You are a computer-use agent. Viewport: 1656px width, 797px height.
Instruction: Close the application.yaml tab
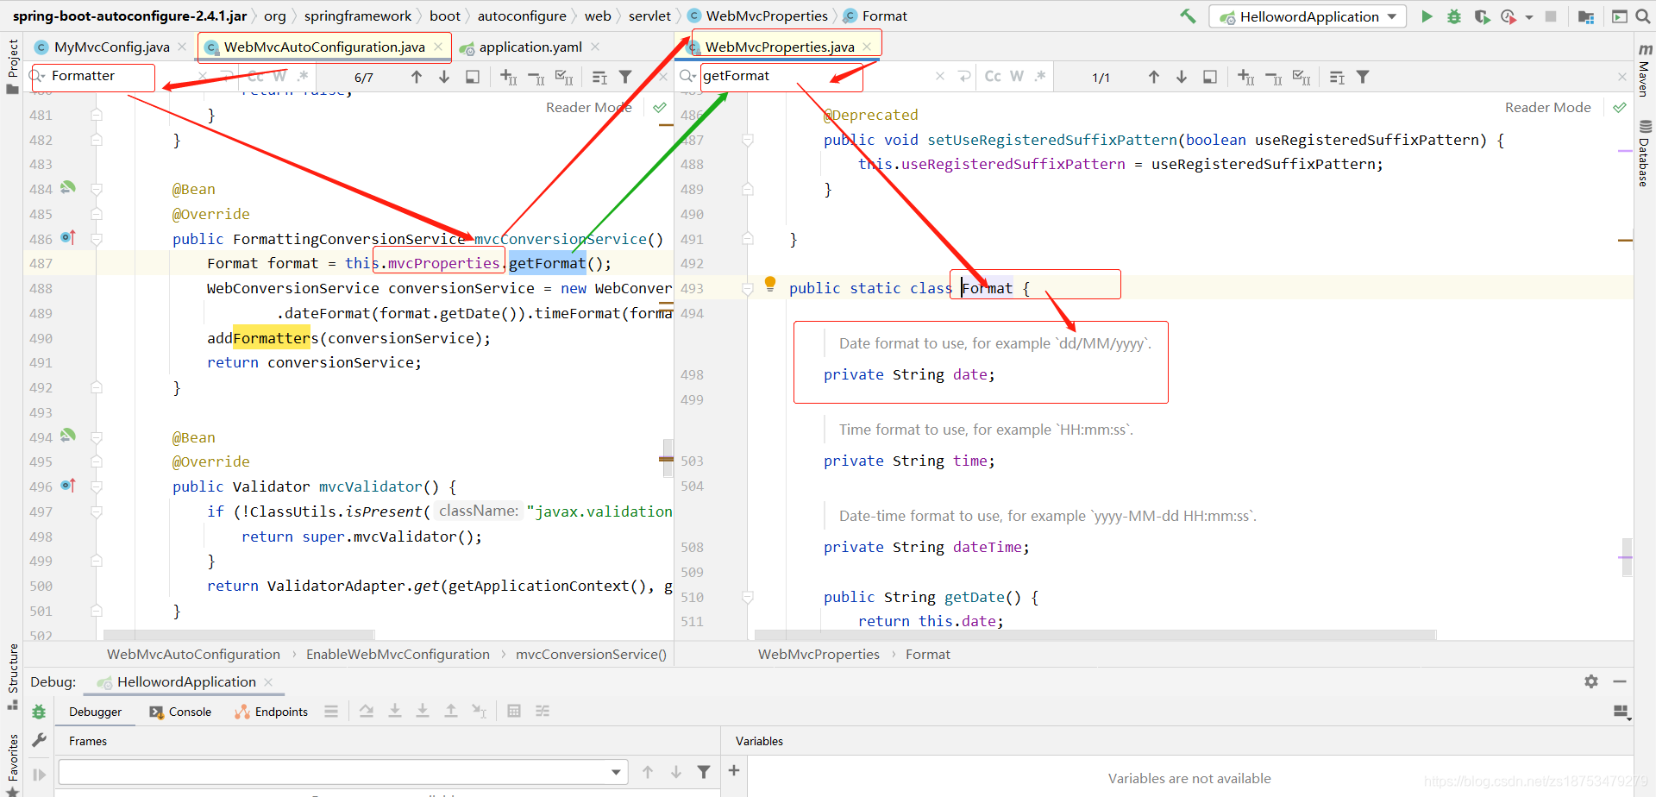(x=595, y=47)
